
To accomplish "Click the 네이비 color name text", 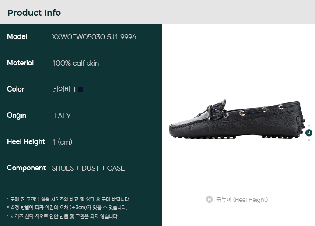I will pyautogui.click(x=61, y=89).
